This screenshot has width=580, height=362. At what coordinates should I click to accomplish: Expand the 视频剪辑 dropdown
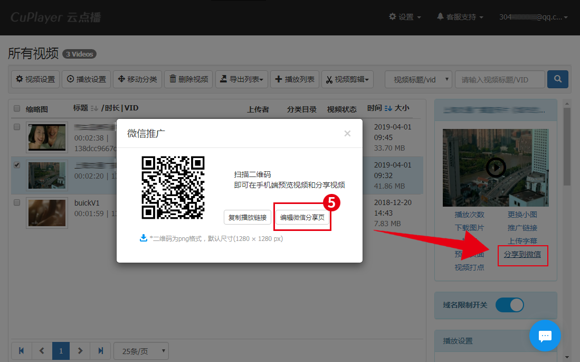(x=347, y=79)
